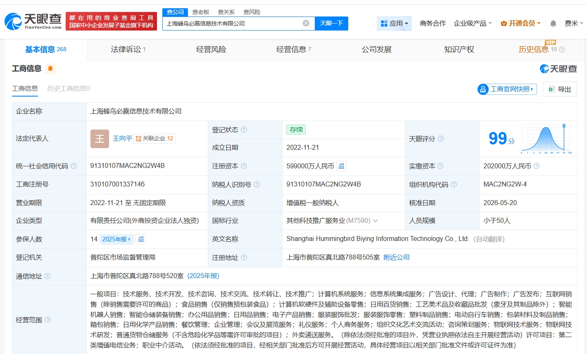Open the 商务合作 link
Screen dimensions: 587x354
click(x=433, y=24)
